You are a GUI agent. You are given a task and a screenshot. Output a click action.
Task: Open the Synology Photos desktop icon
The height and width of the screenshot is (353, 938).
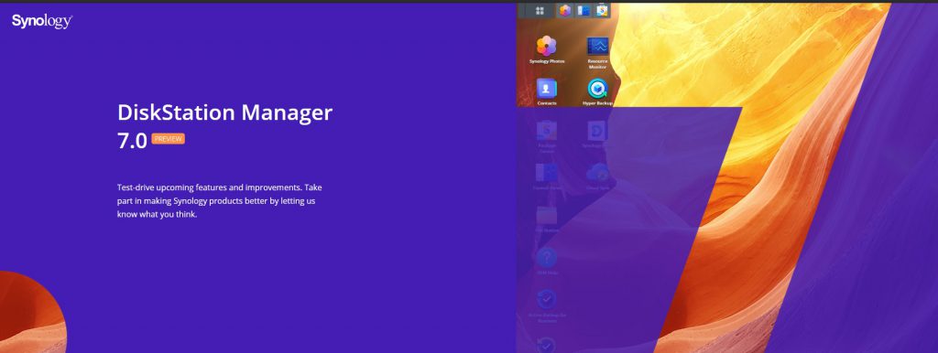point(547,46)
